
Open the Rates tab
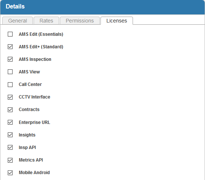click(x=46, y=21)
